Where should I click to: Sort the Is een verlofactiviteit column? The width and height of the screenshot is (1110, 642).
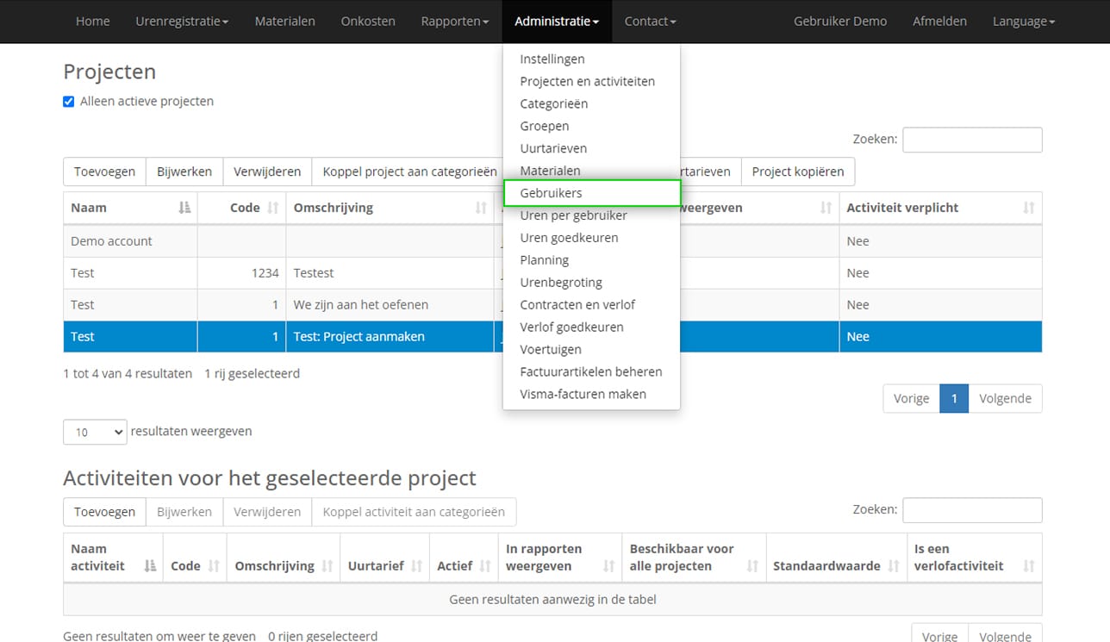pos(1028,566)
